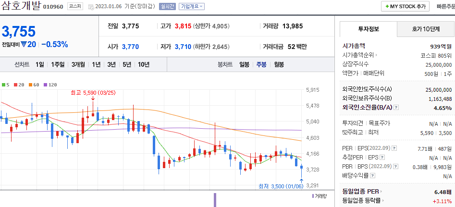Screen dimensions: 455x207
Task: Select the 1년 line chart period
Action: 96,65
